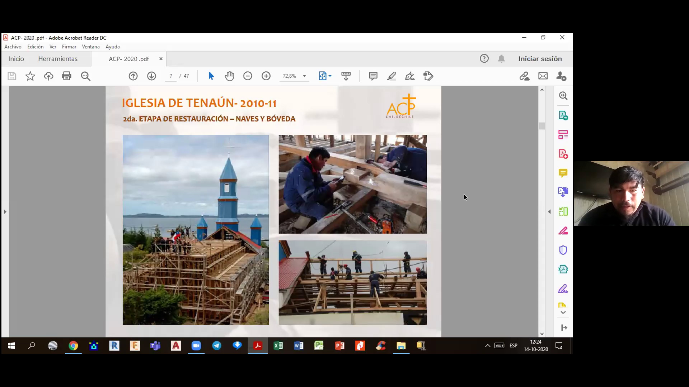Image resolution: width=689 pixels, height=387 pixels.
Task: Expand more tools chevron in sidebar
Action: (x=563, y=312)
